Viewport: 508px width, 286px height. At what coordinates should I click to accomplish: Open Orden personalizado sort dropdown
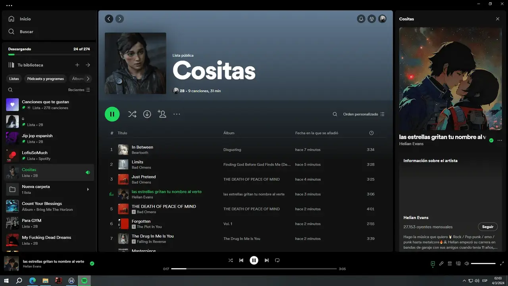coord(364,114)
